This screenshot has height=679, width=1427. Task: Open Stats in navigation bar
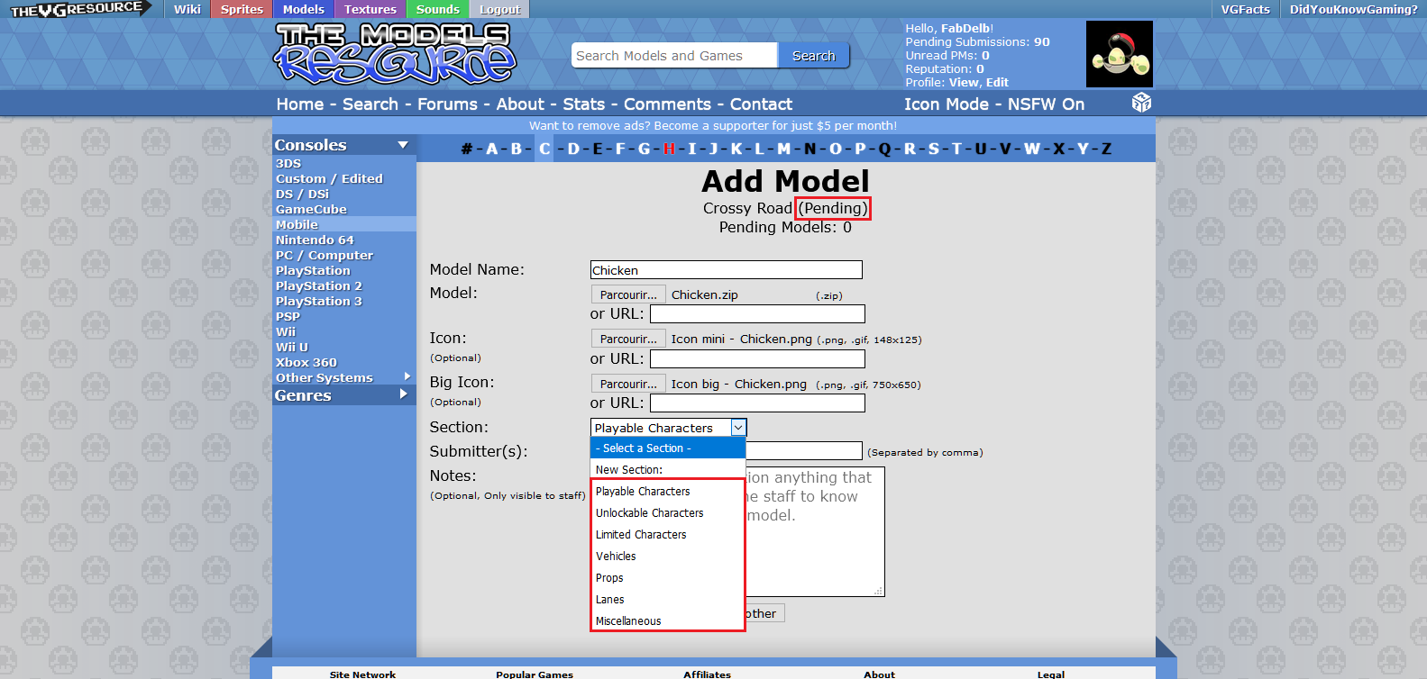pyautogui.click(x=583, y=104)
